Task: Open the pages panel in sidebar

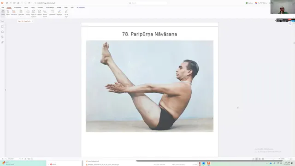Action: 2,32
